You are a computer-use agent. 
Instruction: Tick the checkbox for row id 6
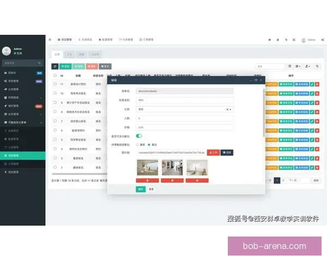55,130
